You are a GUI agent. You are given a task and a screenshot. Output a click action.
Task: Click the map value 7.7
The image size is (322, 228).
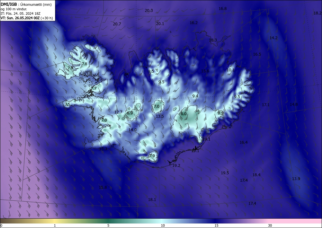(x=94, y=88)
